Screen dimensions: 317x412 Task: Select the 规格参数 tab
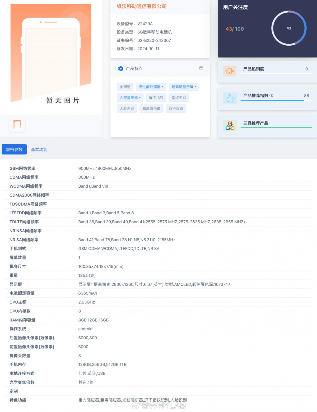click(14, 149)
